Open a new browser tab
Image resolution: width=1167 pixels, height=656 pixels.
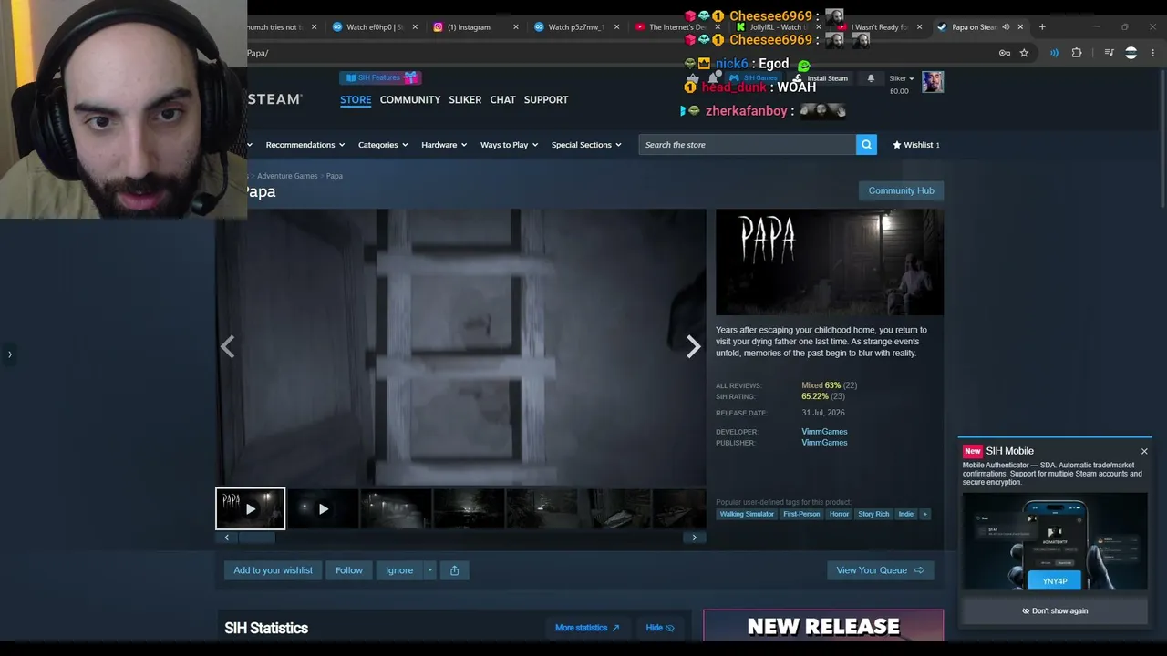[1042, 27]
